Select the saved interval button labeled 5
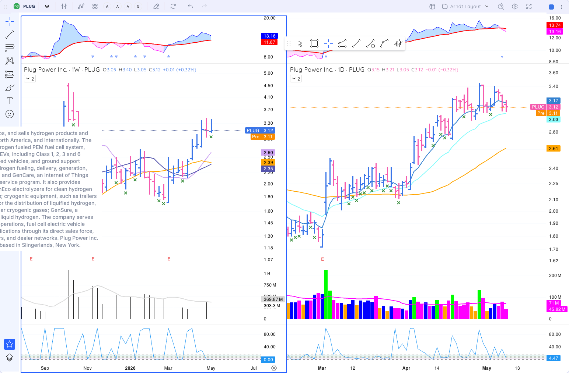The image size is (569, 373). (138, 6)
